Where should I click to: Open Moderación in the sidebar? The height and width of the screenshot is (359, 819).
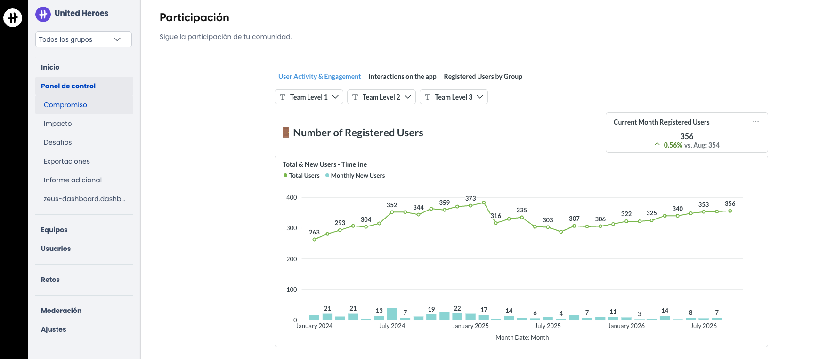61,311
